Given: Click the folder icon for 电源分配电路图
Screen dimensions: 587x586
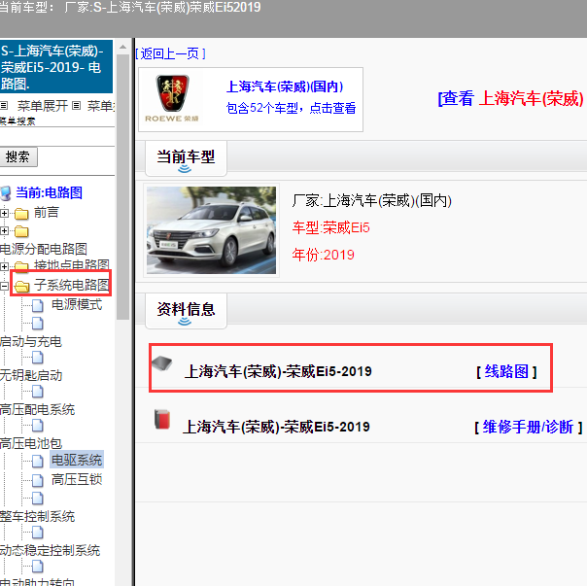Looking at the screenshot, I should click(x=21, y=232).
